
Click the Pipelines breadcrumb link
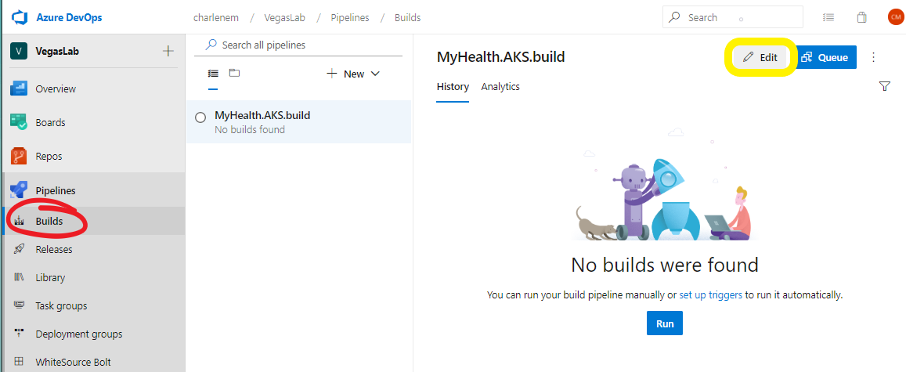click(350, 17)
